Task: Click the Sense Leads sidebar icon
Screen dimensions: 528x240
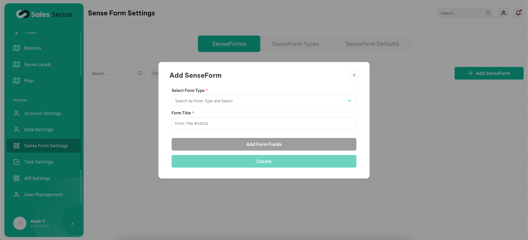Action: point(16,64)
